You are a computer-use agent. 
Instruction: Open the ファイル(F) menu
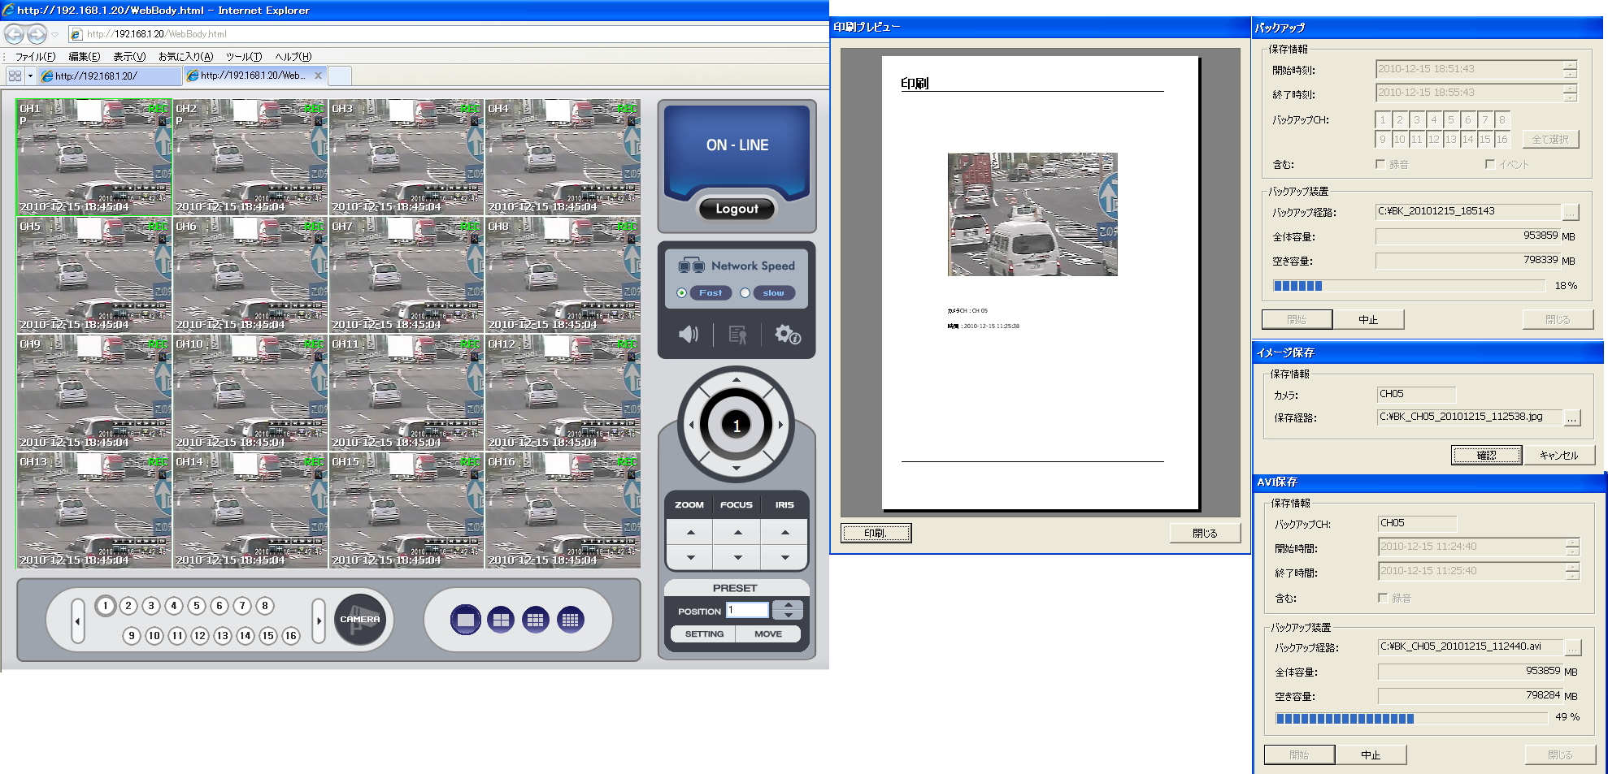point(35,56)
